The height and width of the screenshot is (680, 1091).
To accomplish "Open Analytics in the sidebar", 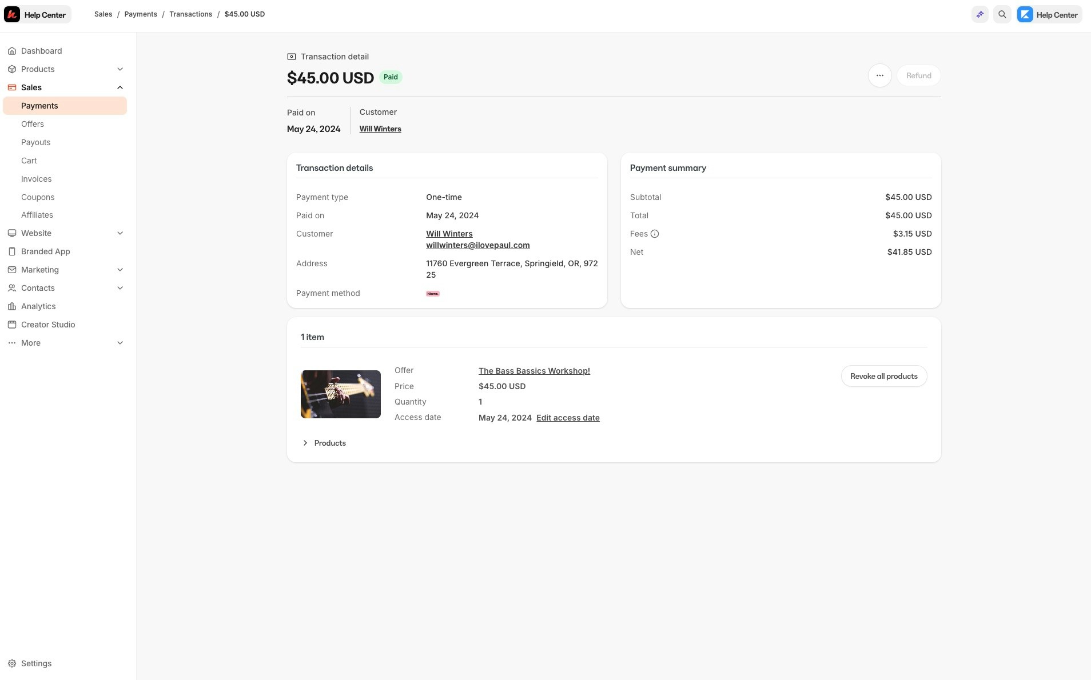I will click(x=38, y=306).
